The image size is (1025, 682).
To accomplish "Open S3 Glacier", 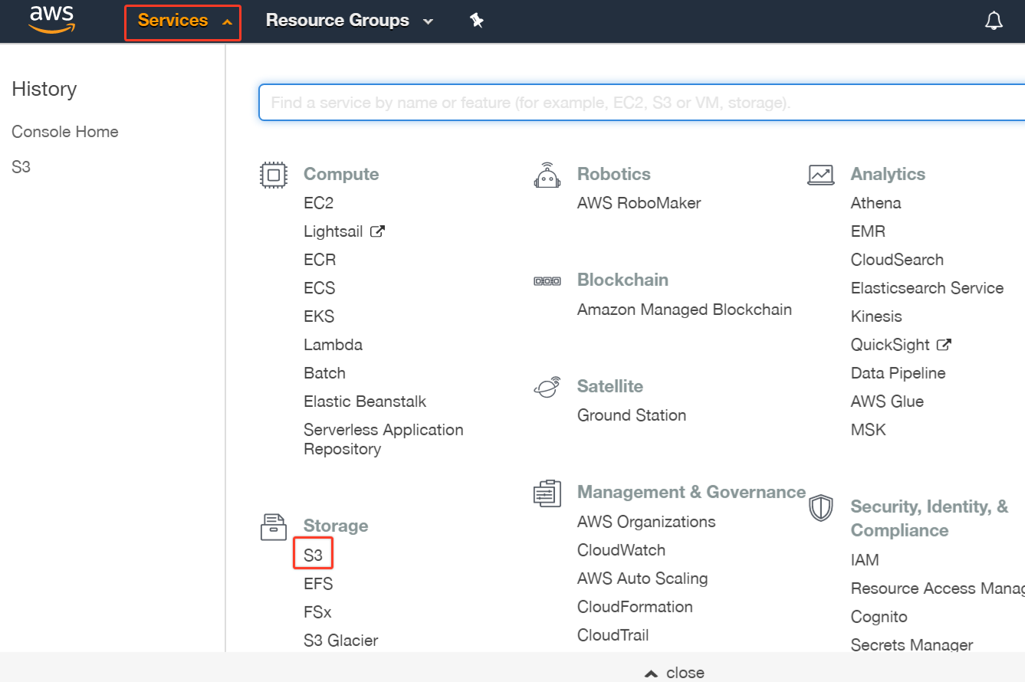I will click(x=340, y=641).
